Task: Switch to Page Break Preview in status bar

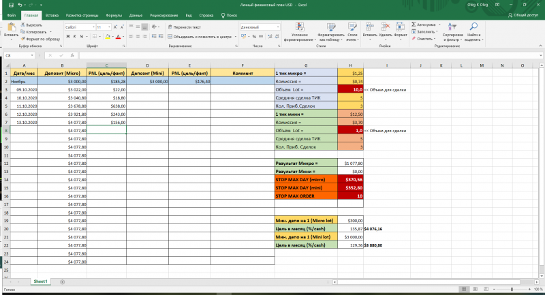Action: point(486,289)
